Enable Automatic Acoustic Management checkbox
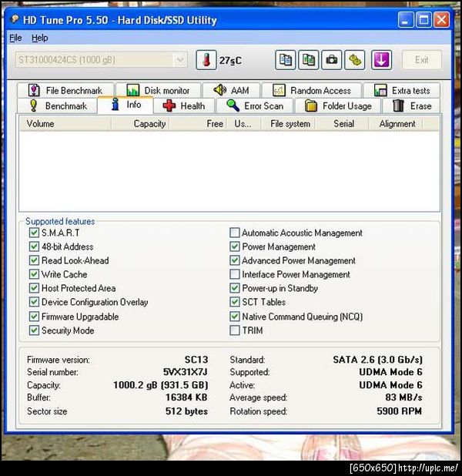The image size is (462, 476). click(235, 233)
